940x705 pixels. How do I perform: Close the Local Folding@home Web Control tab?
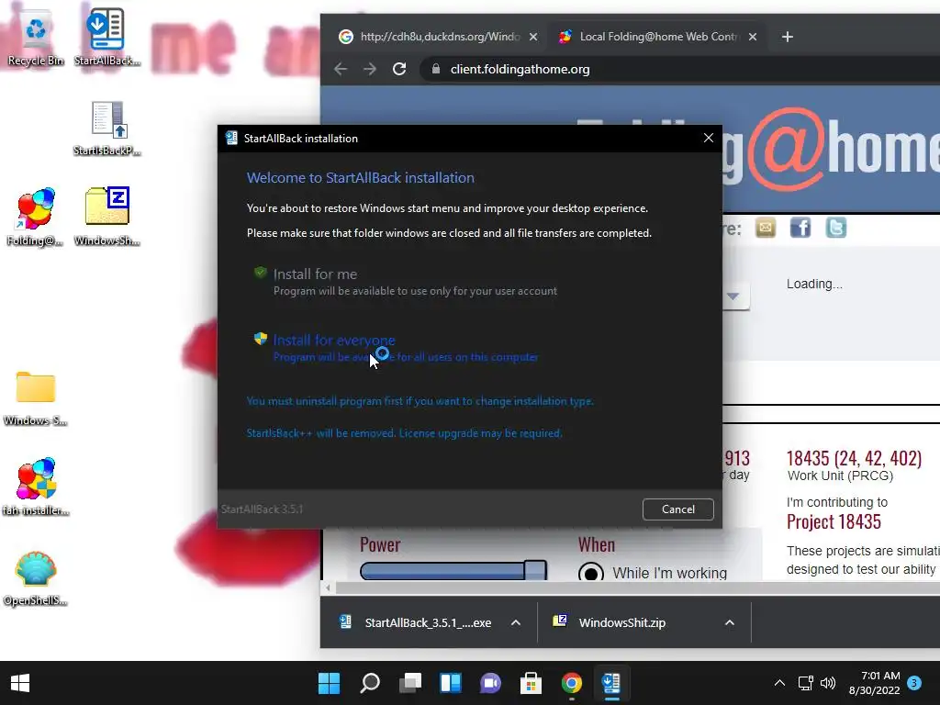pos(753,37)
